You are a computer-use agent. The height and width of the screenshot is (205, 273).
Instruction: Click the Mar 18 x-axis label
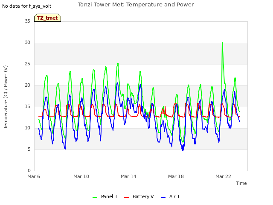tap(176, 176)
